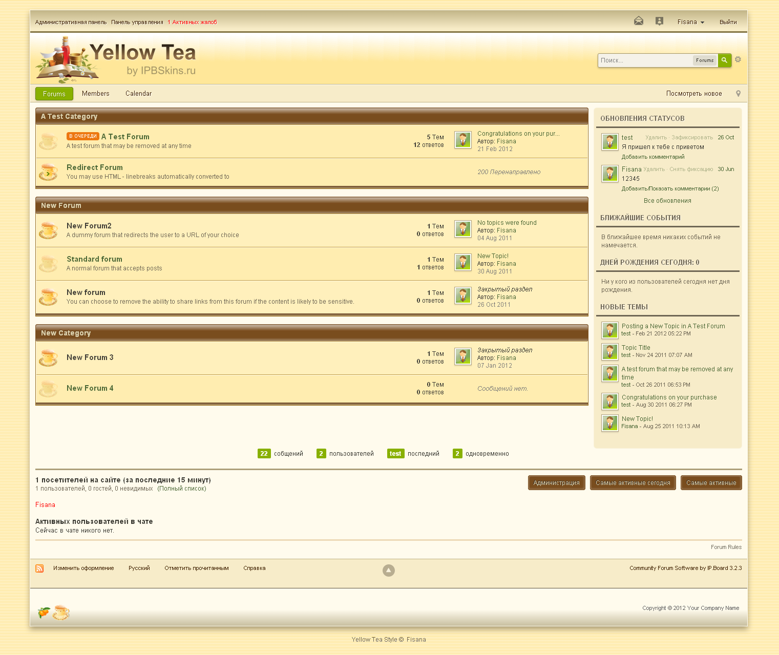Click avatar thumbnail next to Topic Title
Image resolution: width=779 pixels, height=655 pixels.
tap(609, 352)
